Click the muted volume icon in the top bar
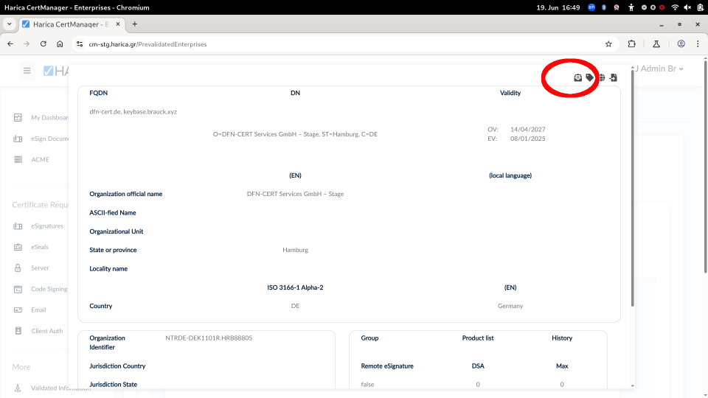This screenshot has height=398, width=708. 687,7
